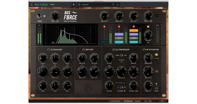Select the sat path Filter block

[x=134, y=38]
